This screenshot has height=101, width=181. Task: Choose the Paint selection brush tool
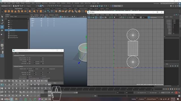(x=2, y=23)
